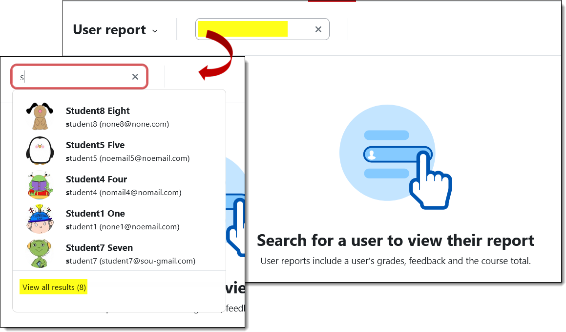Pick Student7 Seven from the dropdown list
The width and height of the screenshot is (566, 332).
119,254
